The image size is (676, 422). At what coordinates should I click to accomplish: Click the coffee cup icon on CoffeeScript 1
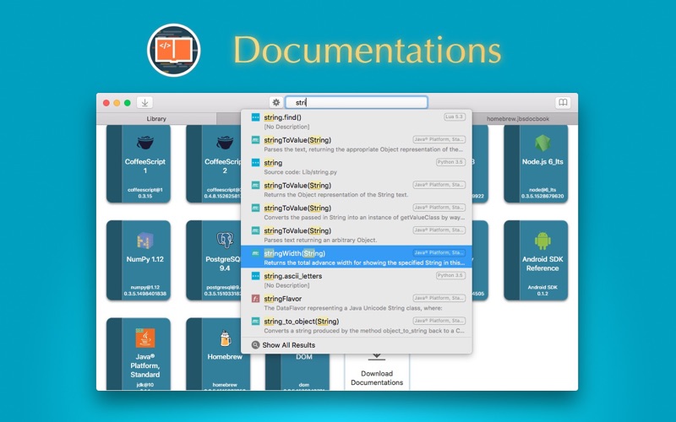coord(145,143)
